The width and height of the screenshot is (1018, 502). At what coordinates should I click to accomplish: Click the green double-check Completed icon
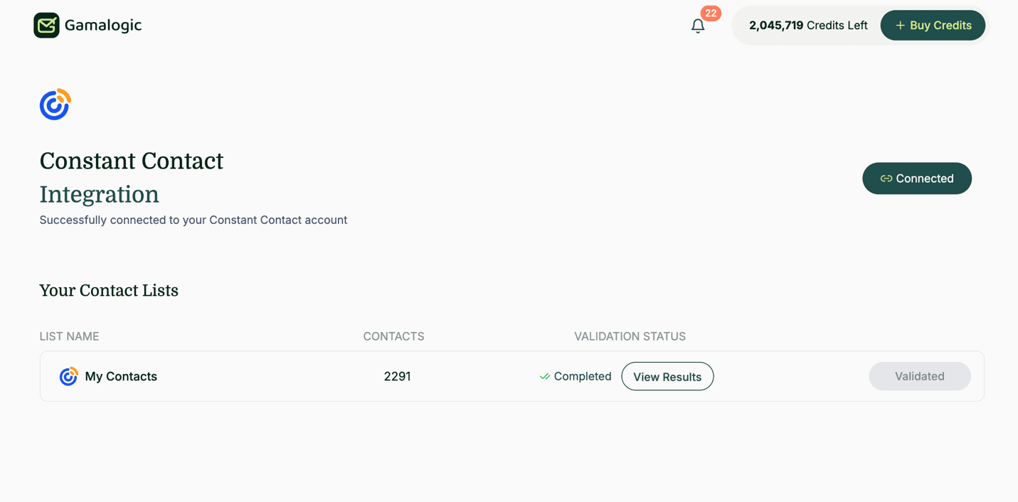(545, 376)
